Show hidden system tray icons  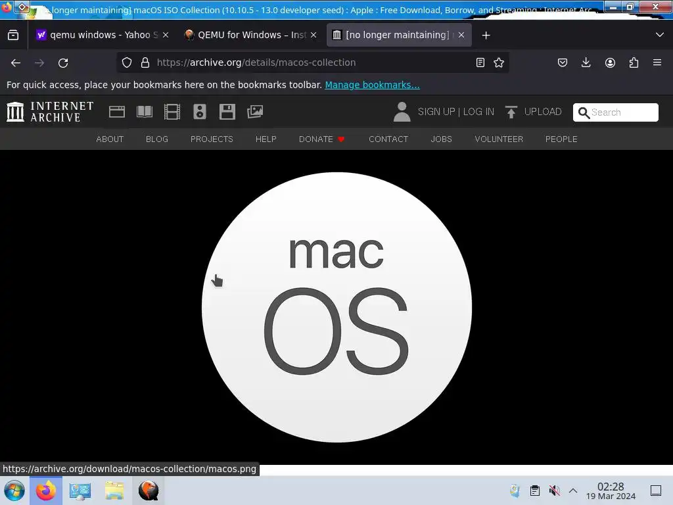tap(573, 491)
